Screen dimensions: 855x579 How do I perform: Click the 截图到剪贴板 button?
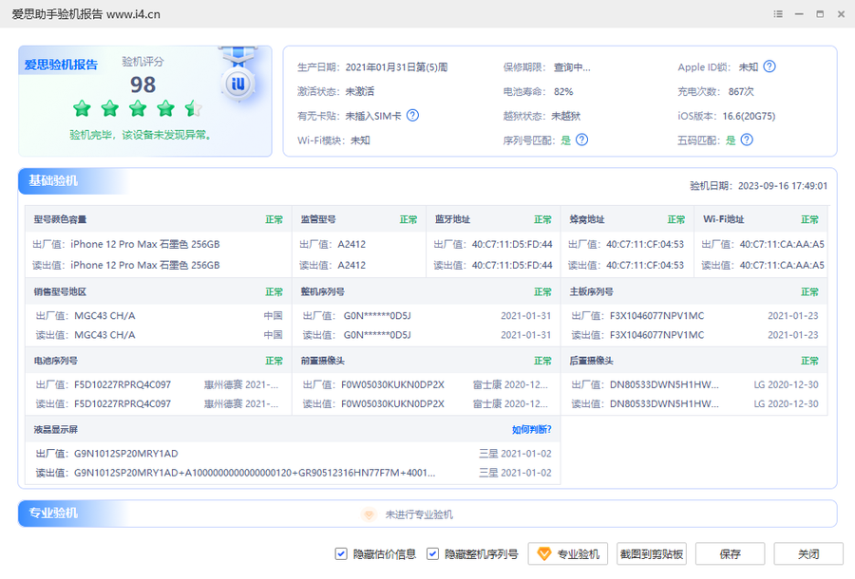[652, 554]
